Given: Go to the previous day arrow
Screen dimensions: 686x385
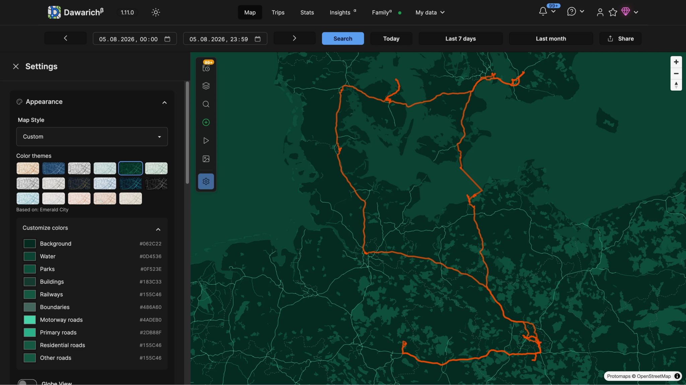Looking at the screenshot, I should (66, 38).
